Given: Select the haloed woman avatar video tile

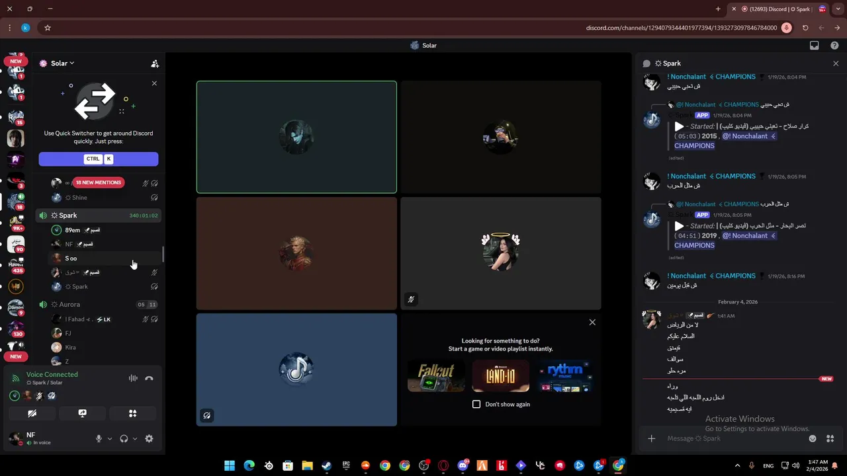Looking at the screenshot, I should click(x=501, y=253).
